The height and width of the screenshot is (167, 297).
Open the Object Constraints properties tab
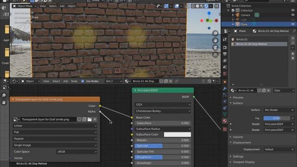pos(225,108)
